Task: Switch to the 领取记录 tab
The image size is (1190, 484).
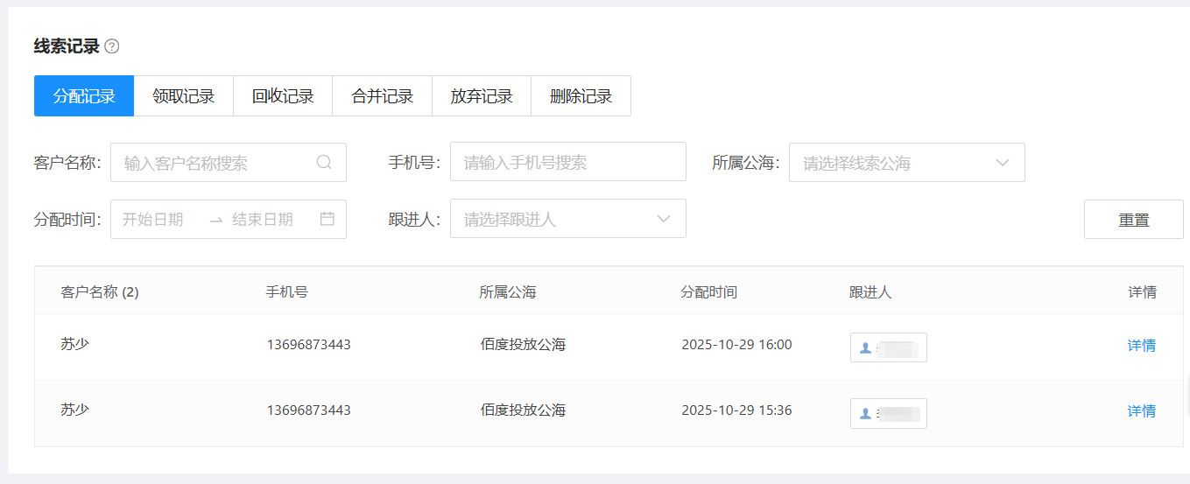Action: point(183,96)
